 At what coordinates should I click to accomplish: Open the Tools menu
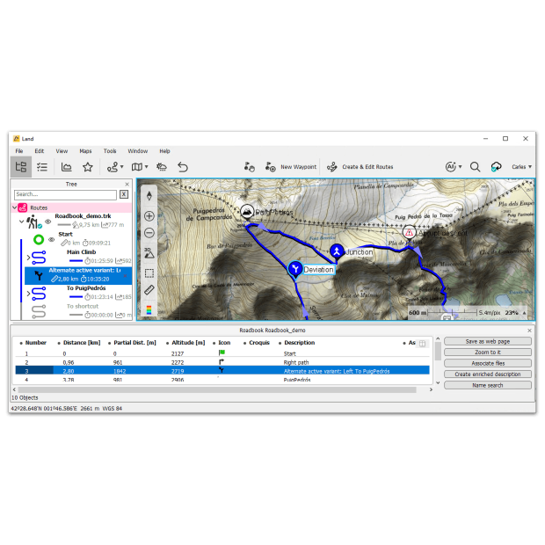tap(110, 151)
